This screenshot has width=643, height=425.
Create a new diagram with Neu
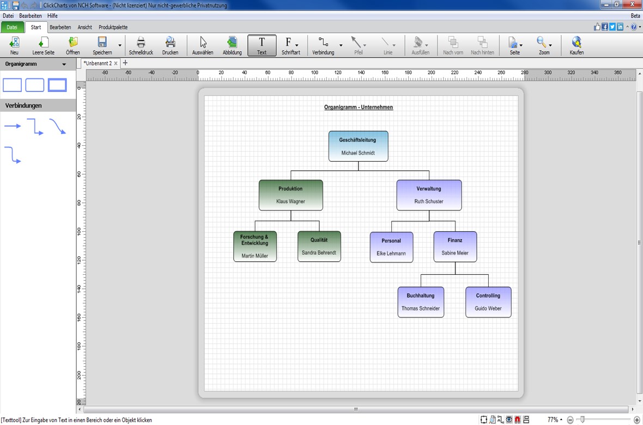14,46
